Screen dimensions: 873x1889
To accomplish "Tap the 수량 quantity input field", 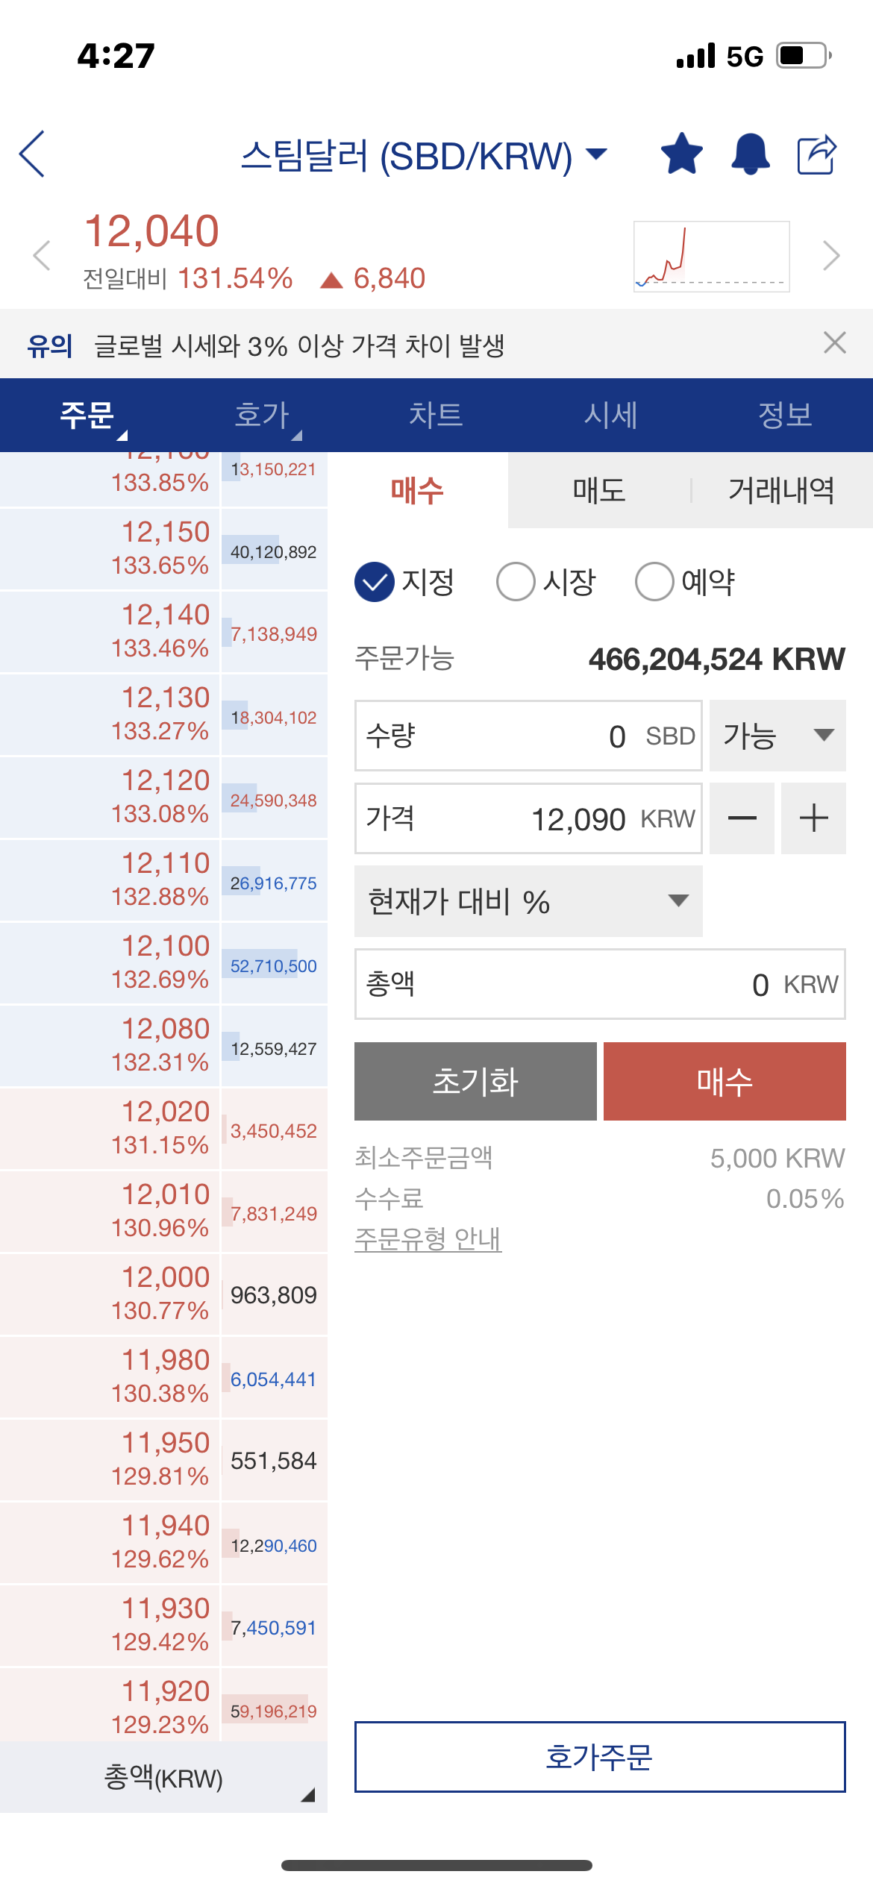I will click(x=528, y=736).
